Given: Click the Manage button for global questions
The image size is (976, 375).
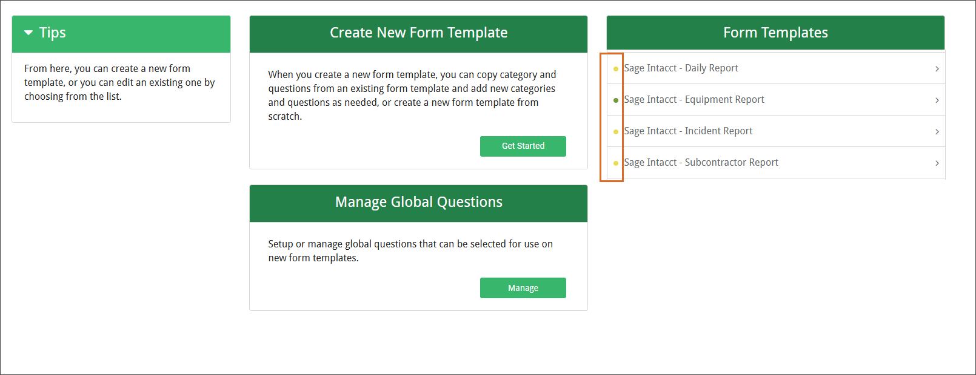Looking at the screenshot, I should tap(523, 288).
